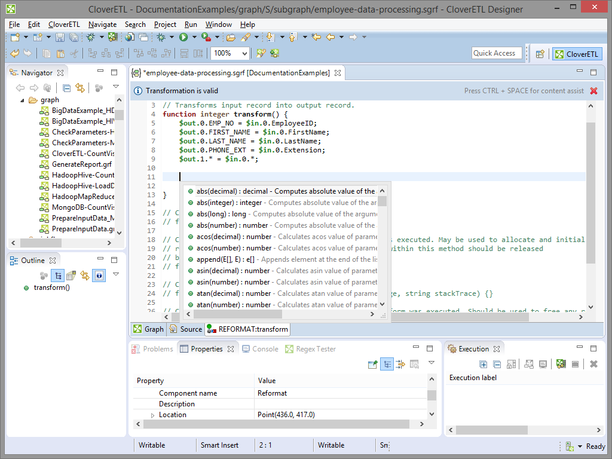Click the Open Perspective icon
Viewport: 612px width, 459px height.
point(540,54)
